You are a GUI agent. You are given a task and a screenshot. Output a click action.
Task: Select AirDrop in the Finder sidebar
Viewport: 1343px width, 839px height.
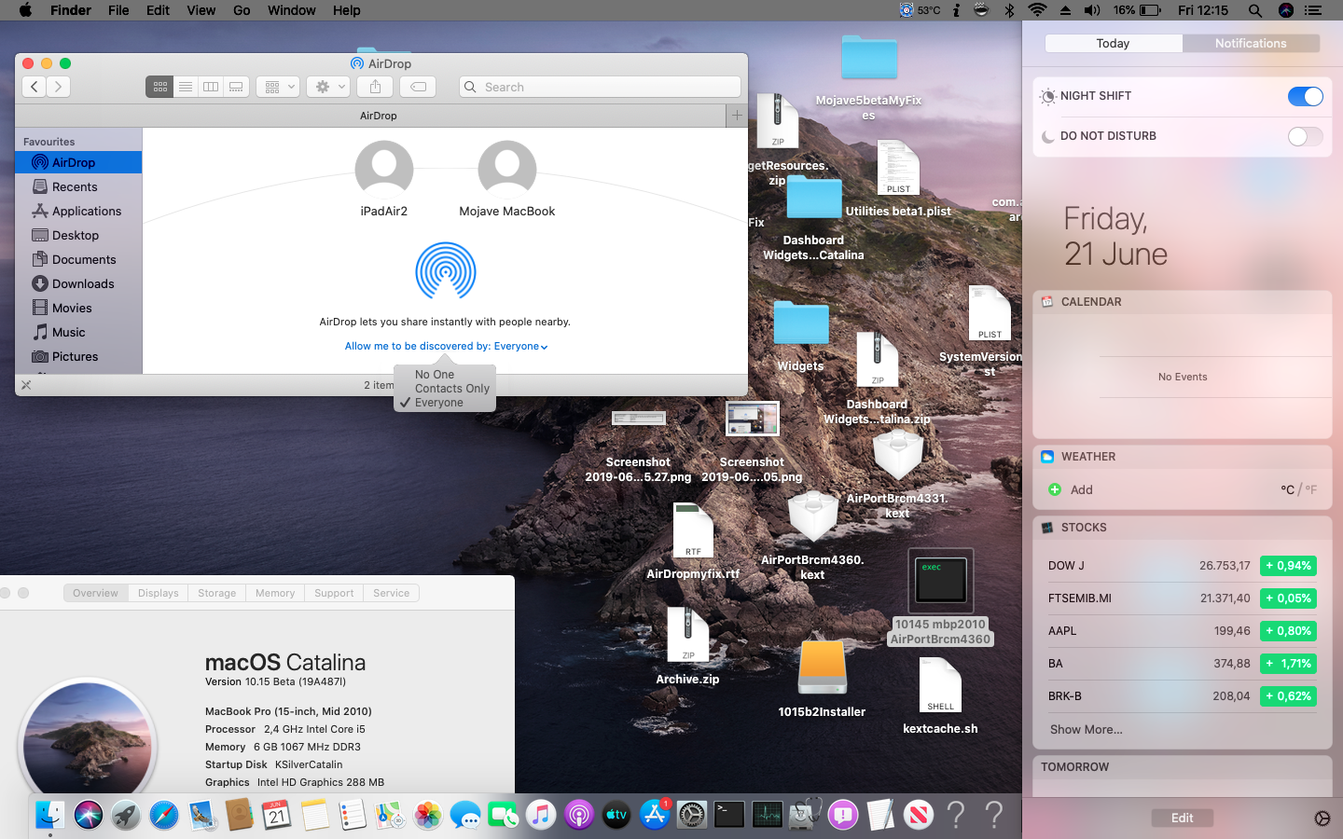pyautogui.click(x=78, y=162)
